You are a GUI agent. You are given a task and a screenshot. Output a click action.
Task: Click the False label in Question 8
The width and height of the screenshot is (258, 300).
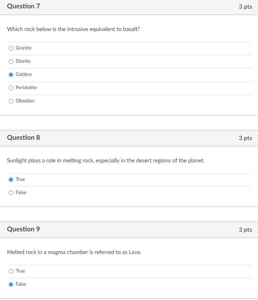(x=21, y=192)
